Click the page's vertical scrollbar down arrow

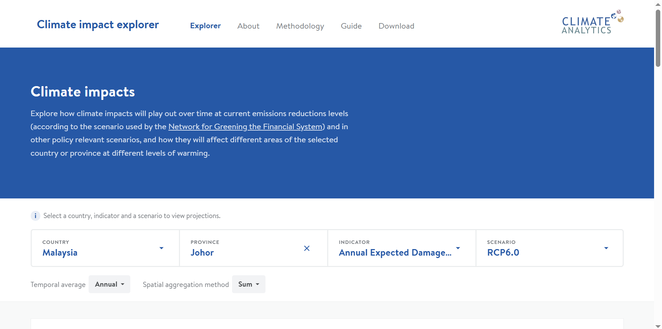click(x=658, y=326)
